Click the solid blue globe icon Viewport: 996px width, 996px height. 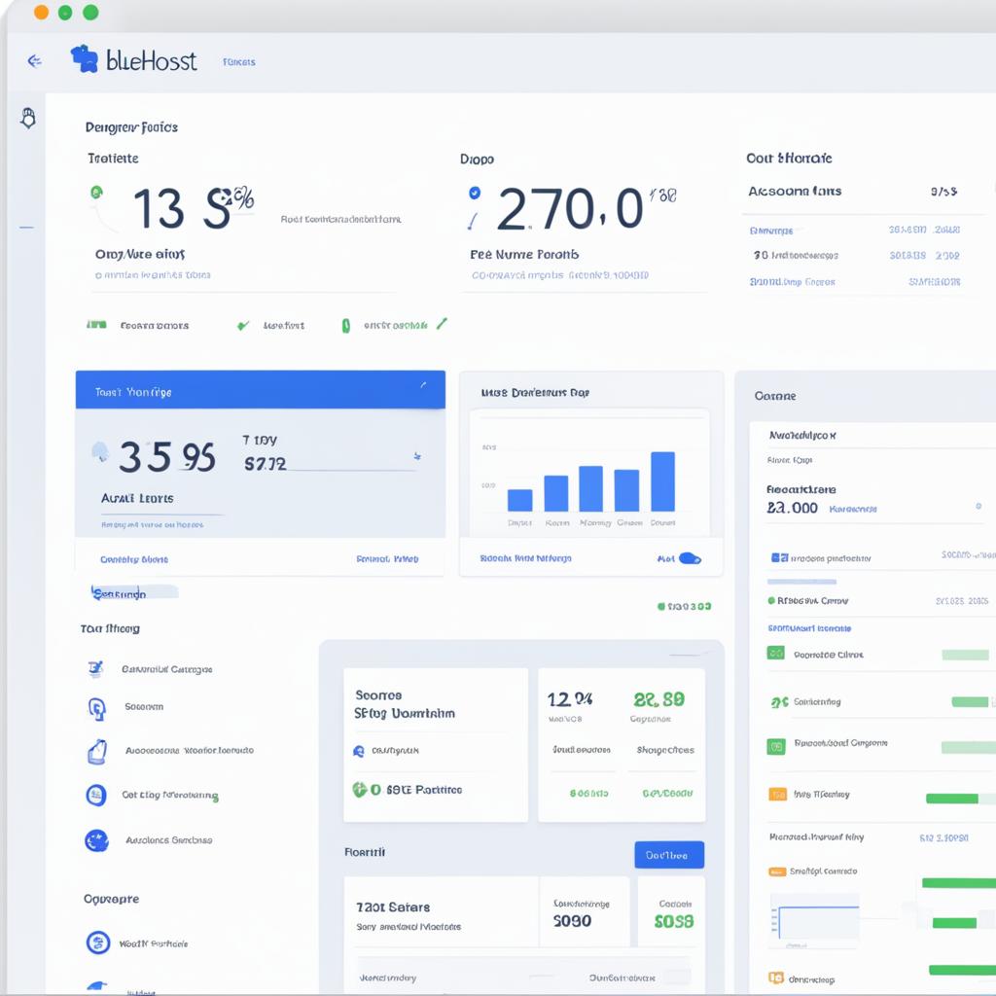[96, 840]
